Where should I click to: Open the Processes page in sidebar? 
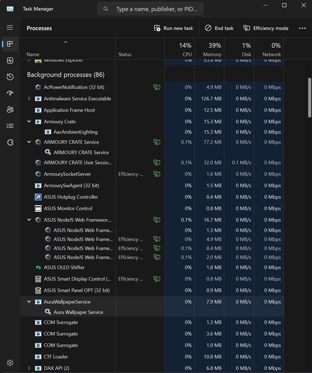(x=10, y=44)
